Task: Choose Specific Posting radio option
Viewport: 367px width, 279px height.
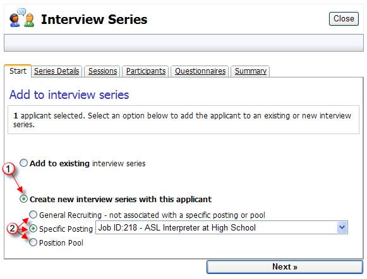Action: (33, 229)
